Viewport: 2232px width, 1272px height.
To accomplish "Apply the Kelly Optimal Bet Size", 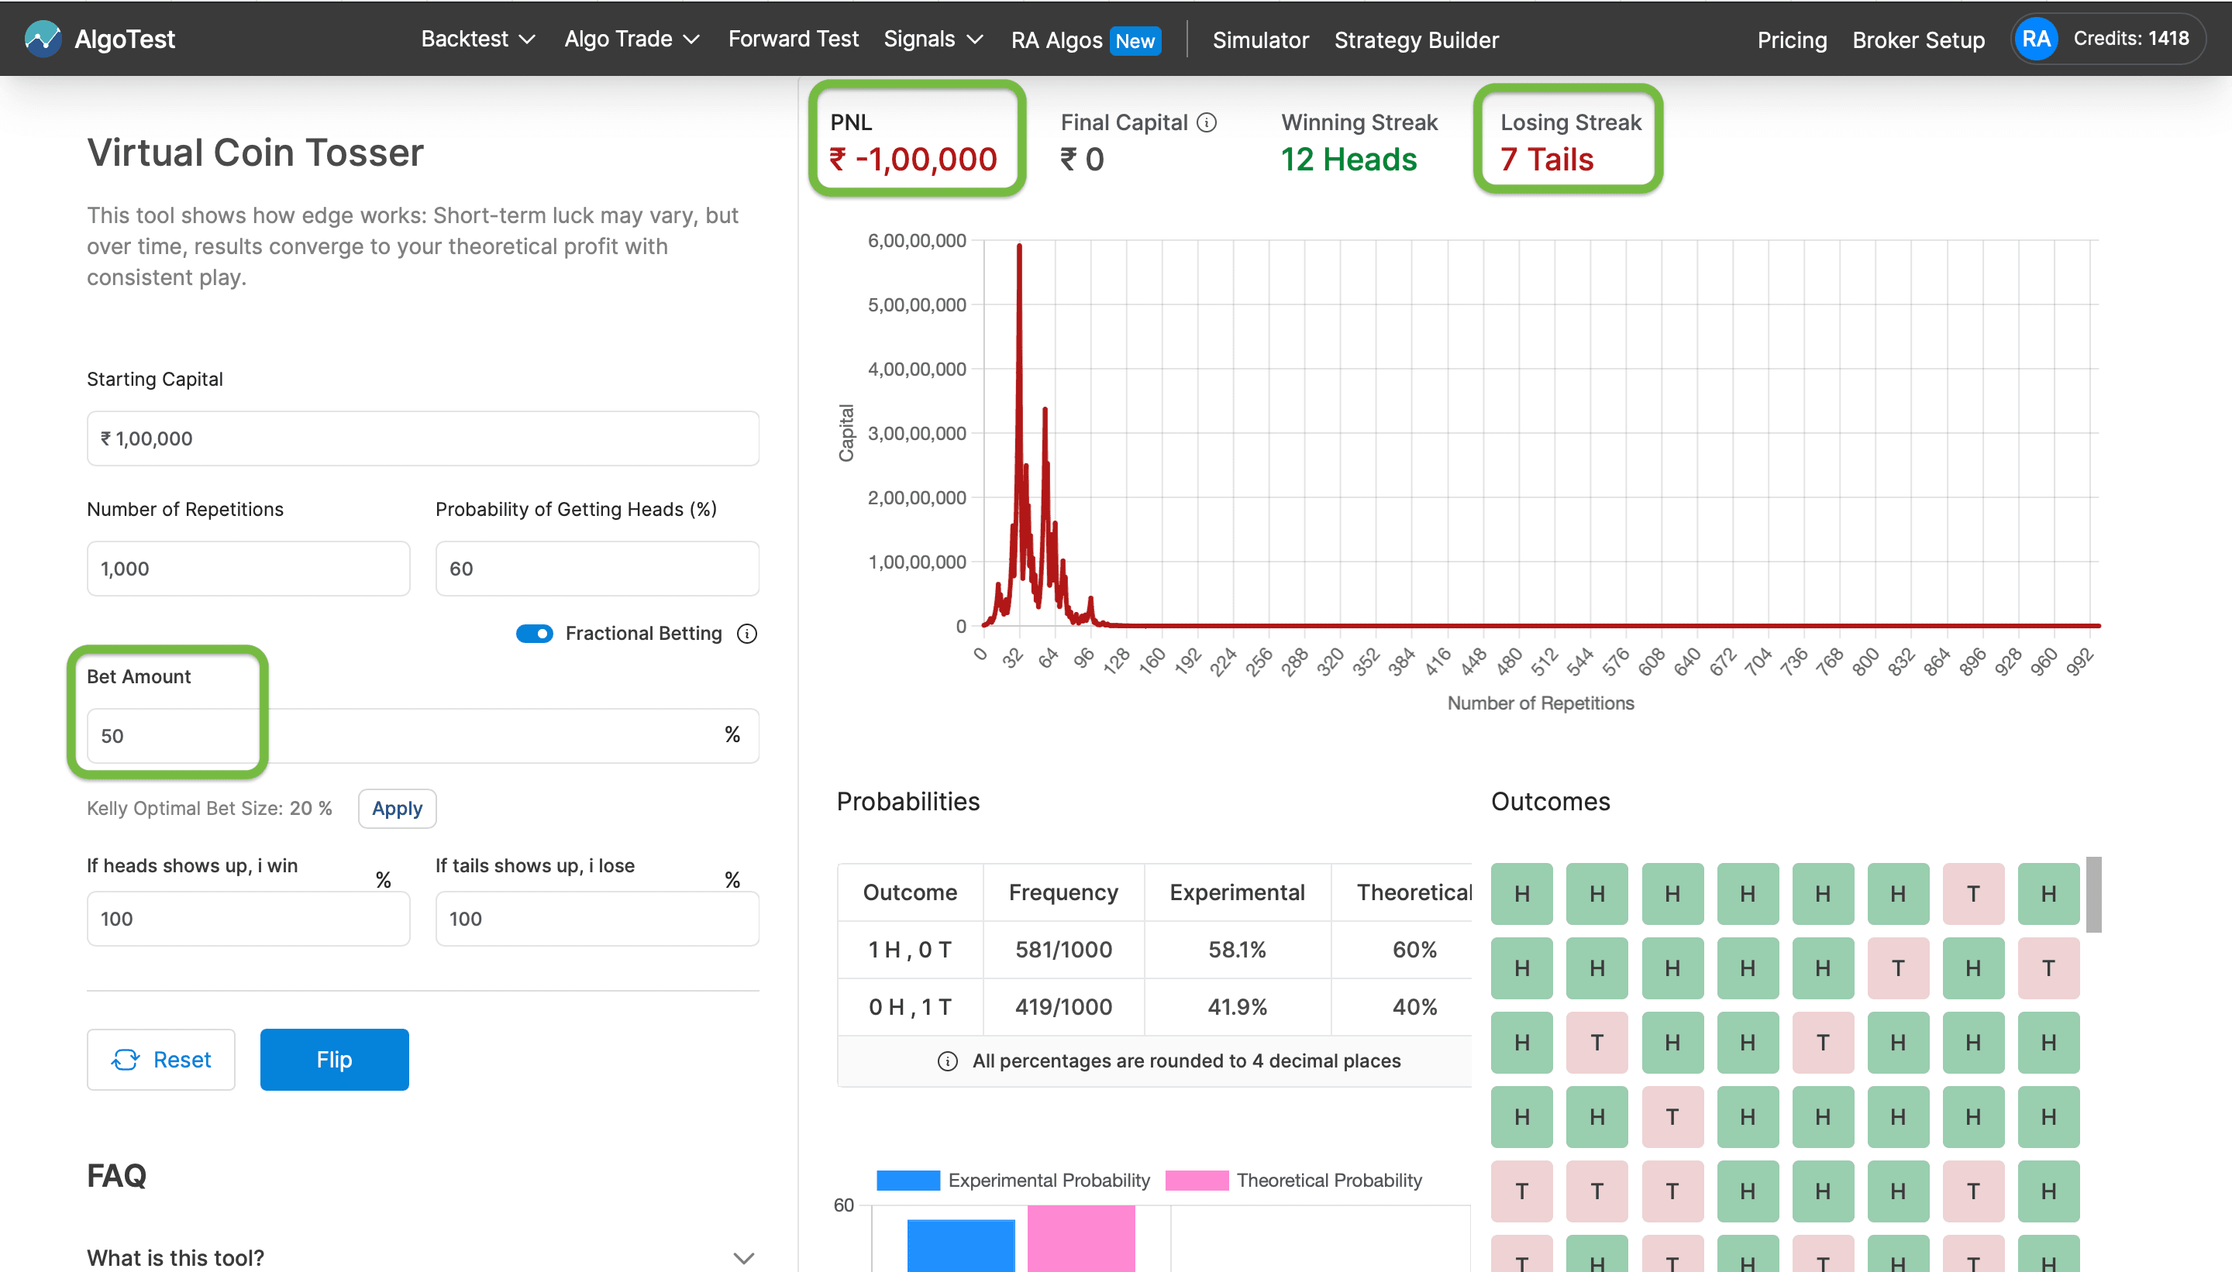I will 397,808.
